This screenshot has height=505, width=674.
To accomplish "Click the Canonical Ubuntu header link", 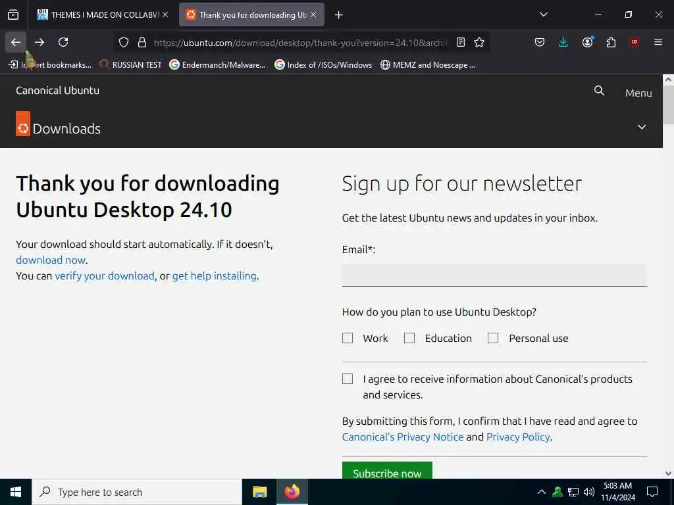I will [x=58, y=91].
